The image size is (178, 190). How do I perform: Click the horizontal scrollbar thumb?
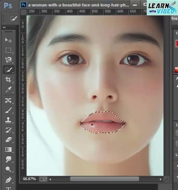104,179
